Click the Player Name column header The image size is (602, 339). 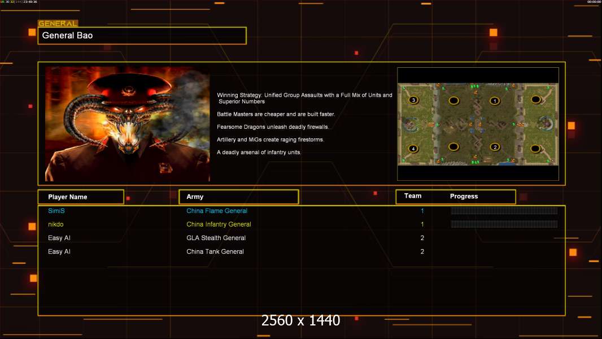point(81,197)
